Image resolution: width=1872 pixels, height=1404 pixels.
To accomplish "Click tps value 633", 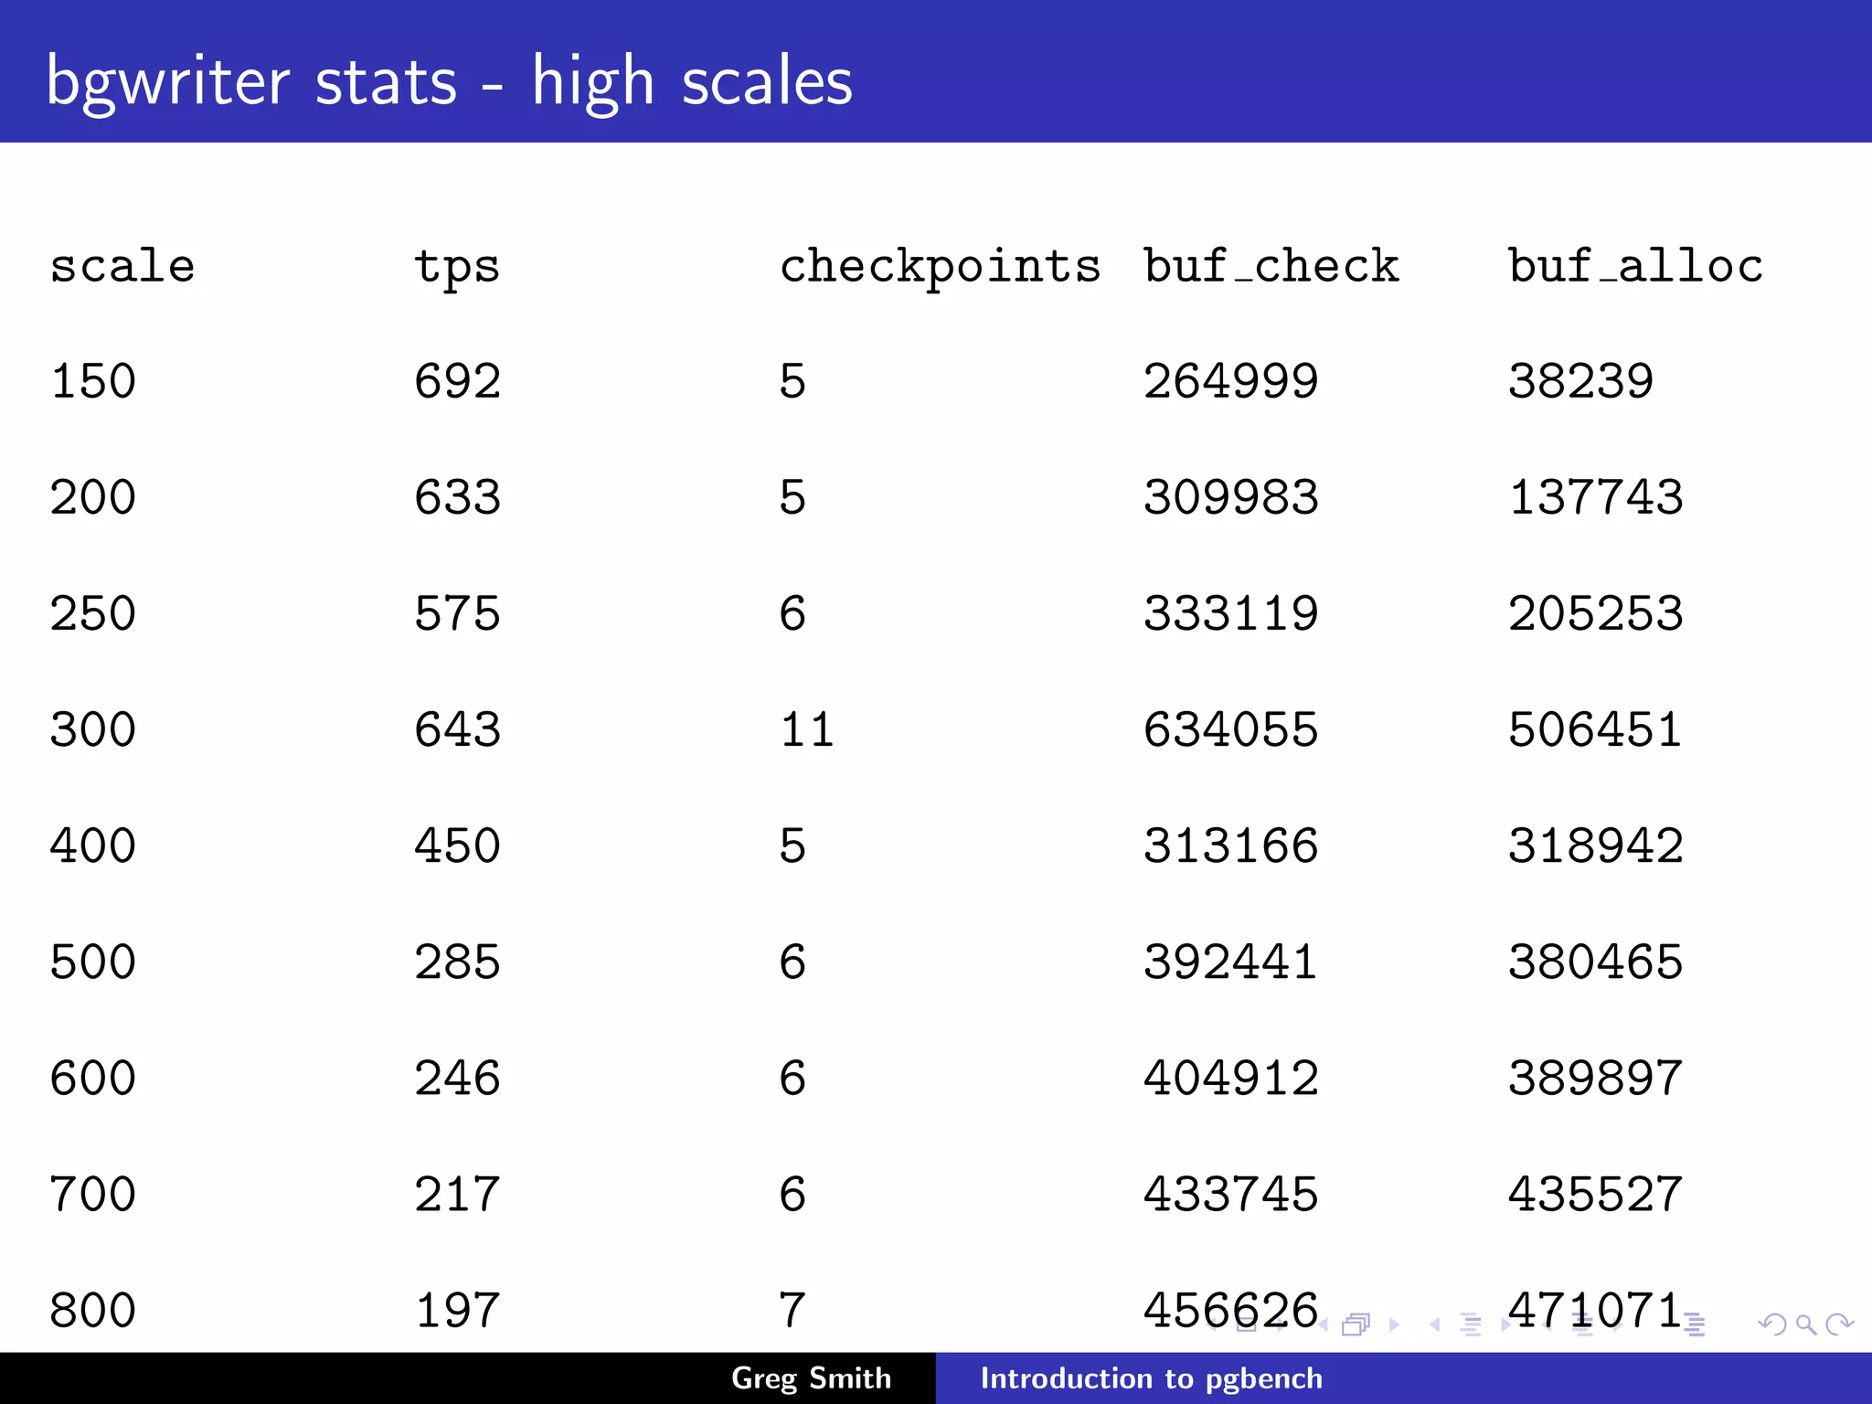I will click(x=457, y=497).
